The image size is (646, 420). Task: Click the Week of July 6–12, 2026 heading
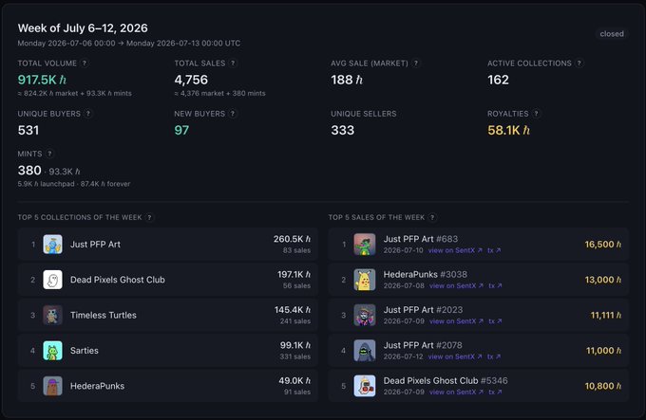click(x=83, y=27)
